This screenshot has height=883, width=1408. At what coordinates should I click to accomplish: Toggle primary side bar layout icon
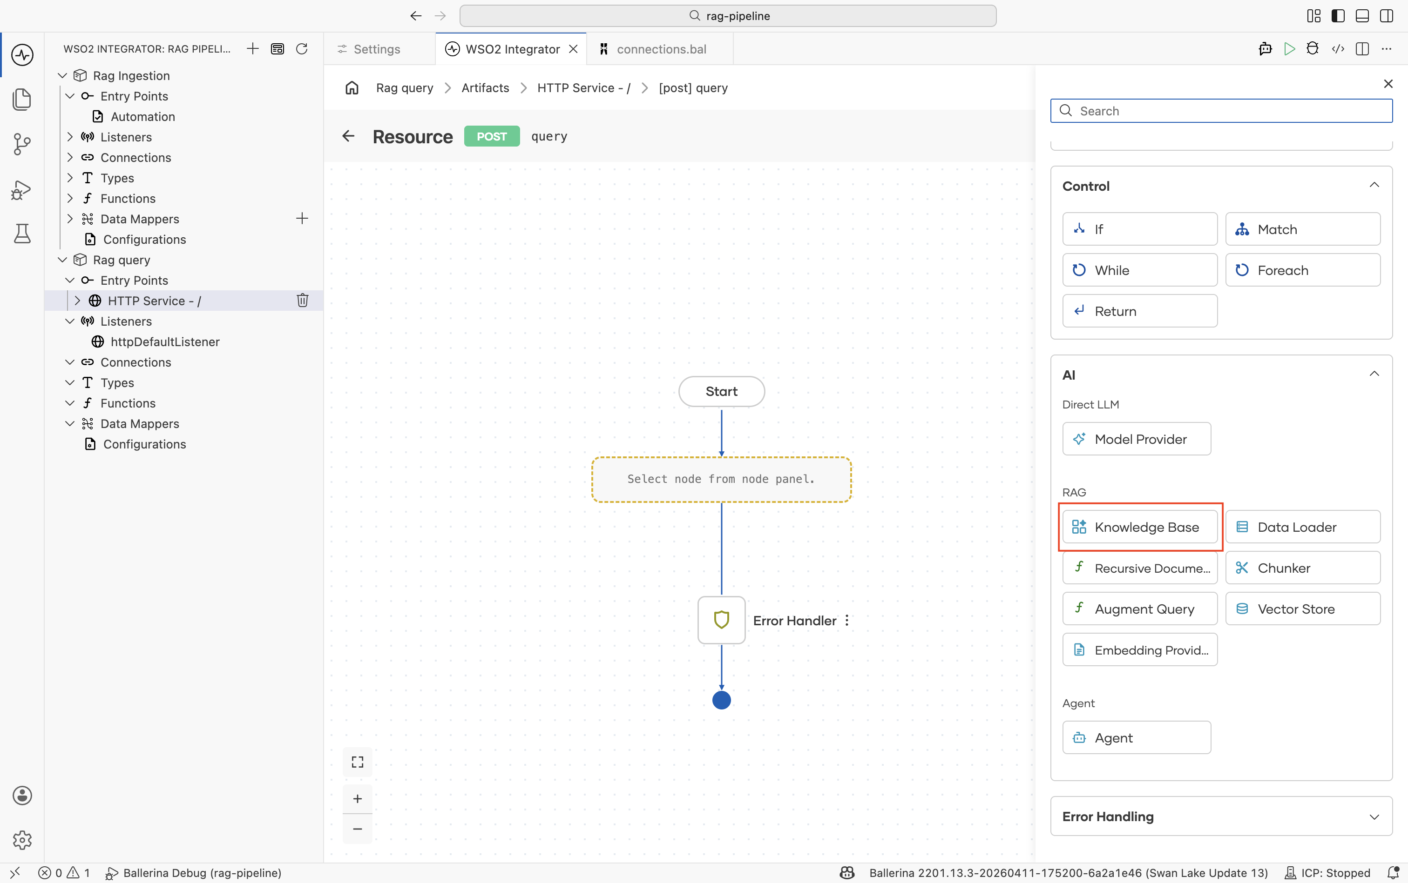click(x=1338, y=16)
